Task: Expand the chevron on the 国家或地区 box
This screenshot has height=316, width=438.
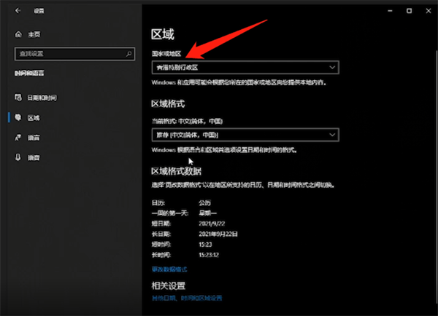Action: [x=332, y=67]
